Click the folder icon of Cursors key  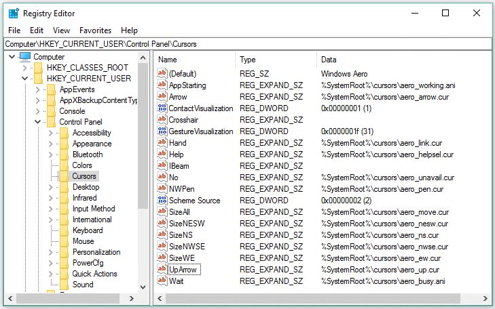tap(65, 176)
